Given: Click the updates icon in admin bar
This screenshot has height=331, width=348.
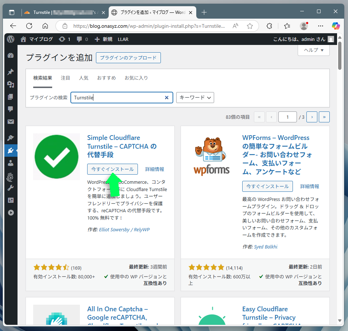Looking at the screenshot, I should click(64, 39).
